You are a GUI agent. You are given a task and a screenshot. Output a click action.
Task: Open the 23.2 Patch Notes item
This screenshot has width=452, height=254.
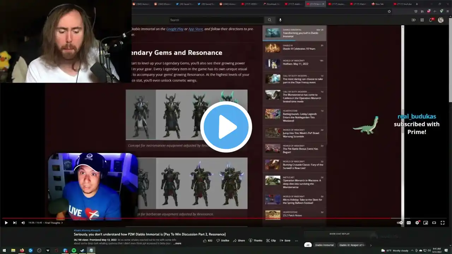tap(295, 214)
